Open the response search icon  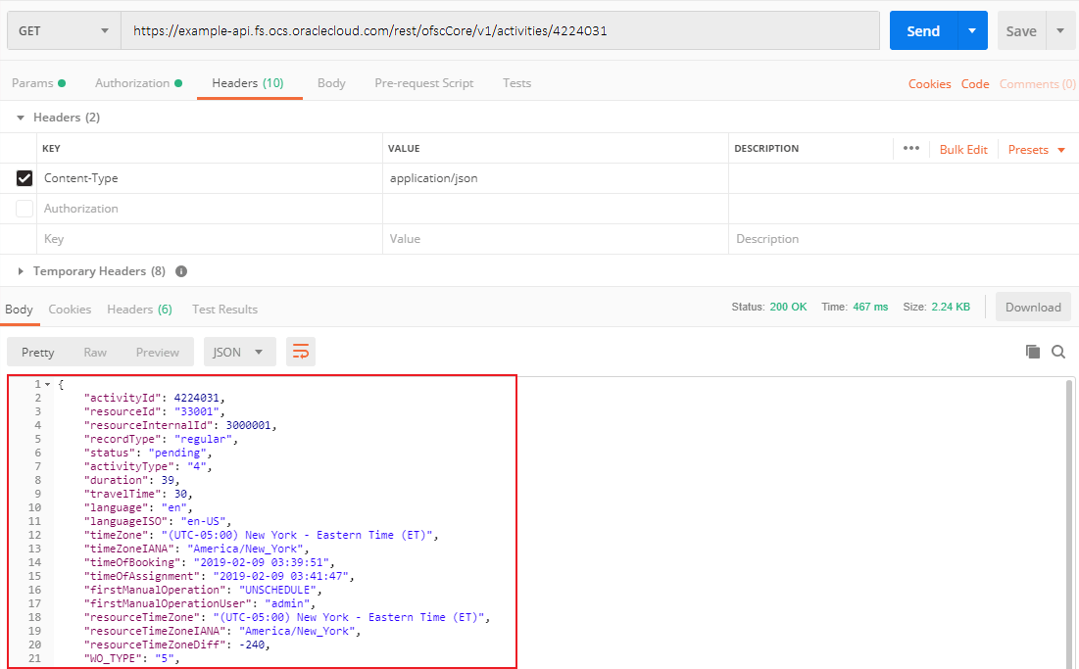coord(1058,352)
